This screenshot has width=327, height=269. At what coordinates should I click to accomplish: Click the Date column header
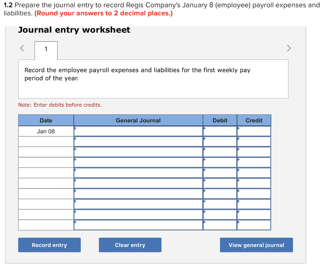click(46, 120)
